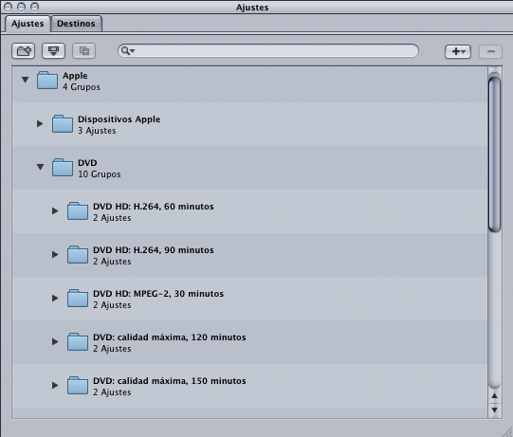This screenshot has width=513, height=437.
Task: Select DVD HD: H.264, 90 minutos folder icon
Action: click(78, 254)
